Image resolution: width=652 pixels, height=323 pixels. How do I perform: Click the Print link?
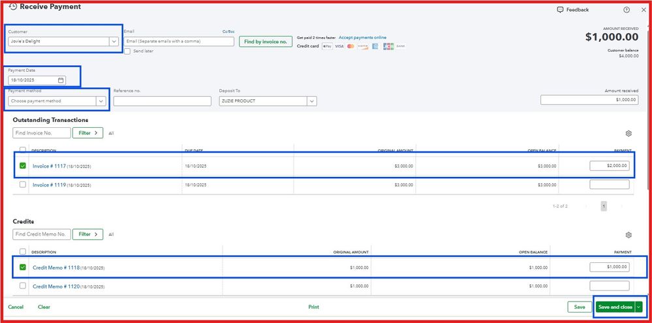point(314,307)
